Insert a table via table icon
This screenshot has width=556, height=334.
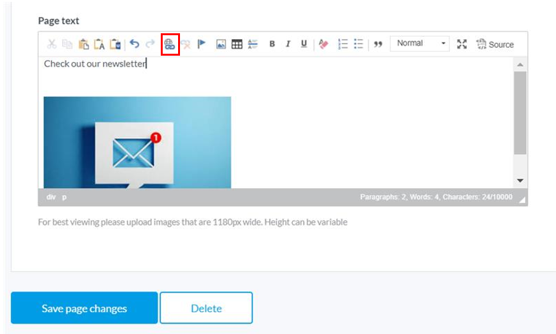click(x=237, y=44)
